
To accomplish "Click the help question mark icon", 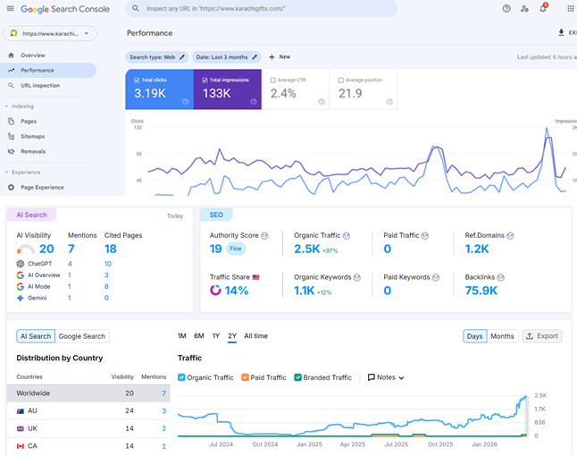I will pyautogui.click(x=506, y=9).
